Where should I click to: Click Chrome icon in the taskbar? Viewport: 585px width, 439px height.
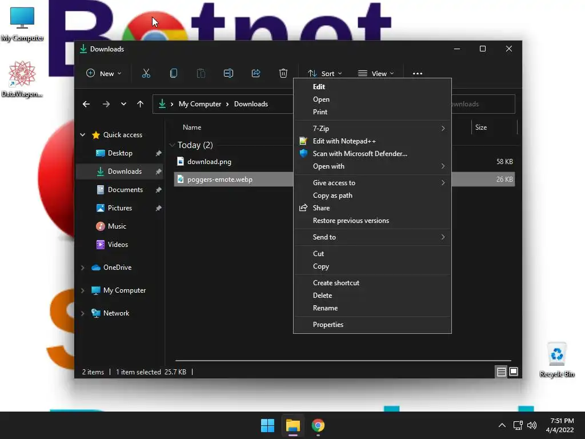click(x=318, y=425)
